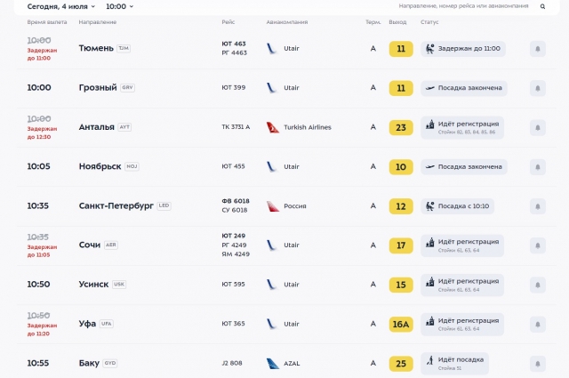
Task: Open the Сочи flight details
Action: pyautogui.click(x=90, y=245)
